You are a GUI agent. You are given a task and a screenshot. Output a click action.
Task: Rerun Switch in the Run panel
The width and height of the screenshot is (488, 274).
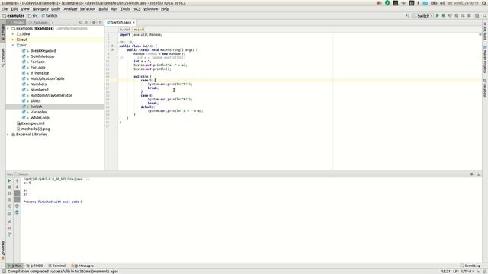click(9, 181)
